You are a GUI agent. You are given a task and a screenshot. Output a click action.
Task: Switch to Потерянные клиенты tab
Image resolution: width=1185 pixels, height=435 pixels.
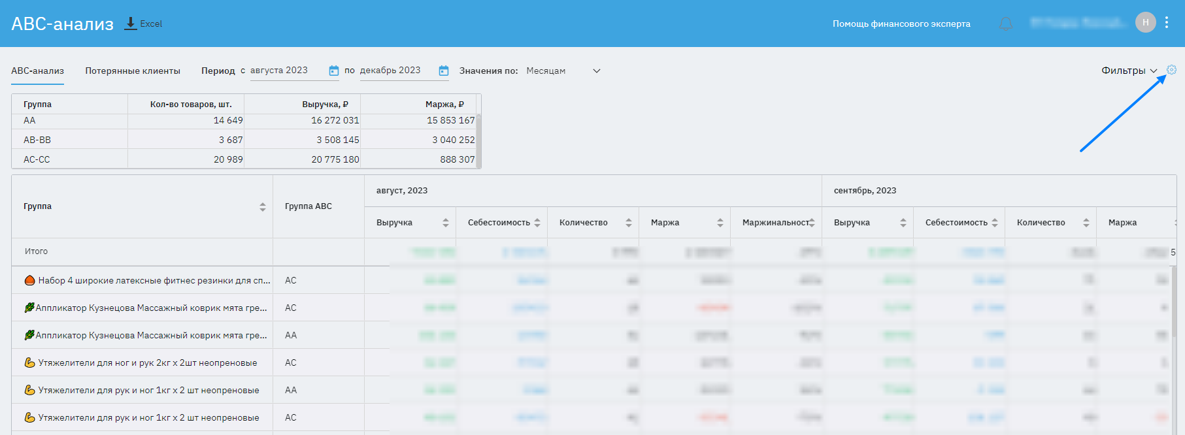(x=133, y=71)
